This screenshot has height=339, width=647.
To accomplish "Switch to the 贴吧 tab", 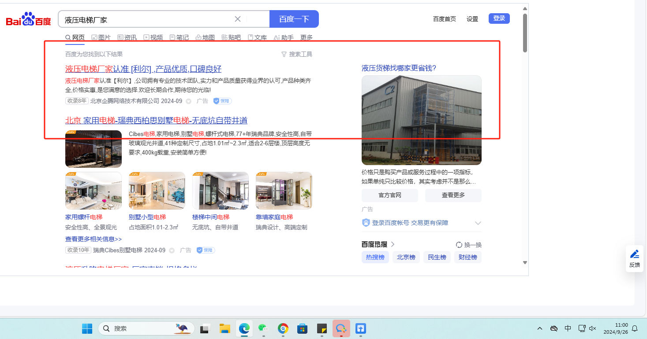I will 231,38.
